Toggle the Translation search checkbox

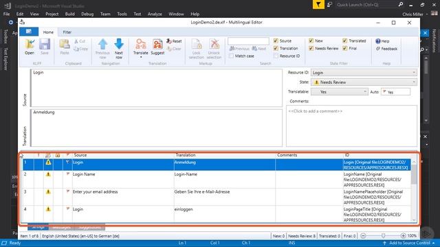click(x=276, y=48)
